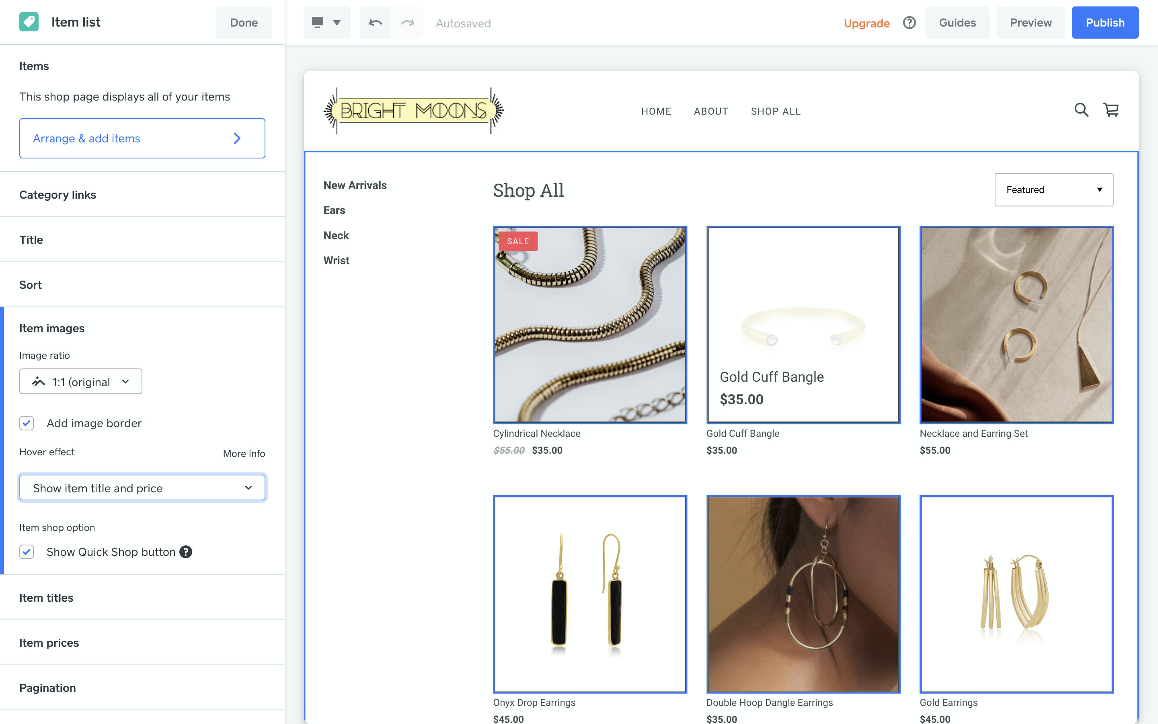This screenshot has width=1158, height=724.
Task: Go to the SHOP ALL nav item
Action: [x=776, y=111]
